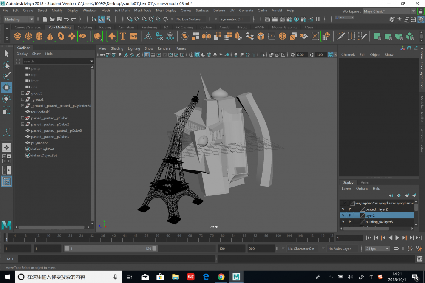Open the Layers menu in Layer Editor
Viewport: 425px width, 283px height.
(x=347, y=188)
